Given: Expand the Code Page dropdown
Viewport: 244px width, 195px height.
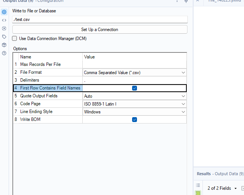Looking at the screenshot, I should [x=134, y=104].
